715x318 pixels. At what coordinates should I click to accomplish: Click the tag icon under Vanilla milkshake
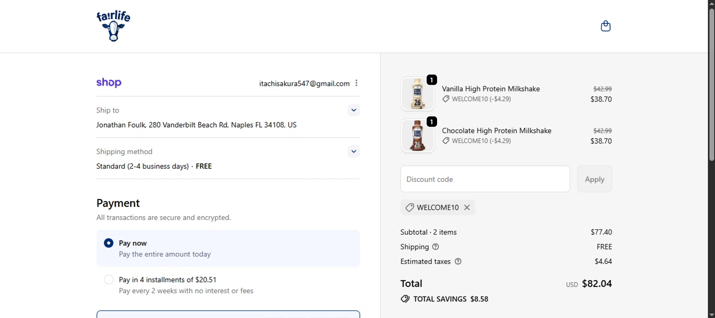tap(446, 99)
